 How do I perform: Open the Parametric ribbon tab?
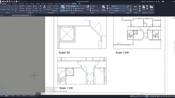click(21, 4)
